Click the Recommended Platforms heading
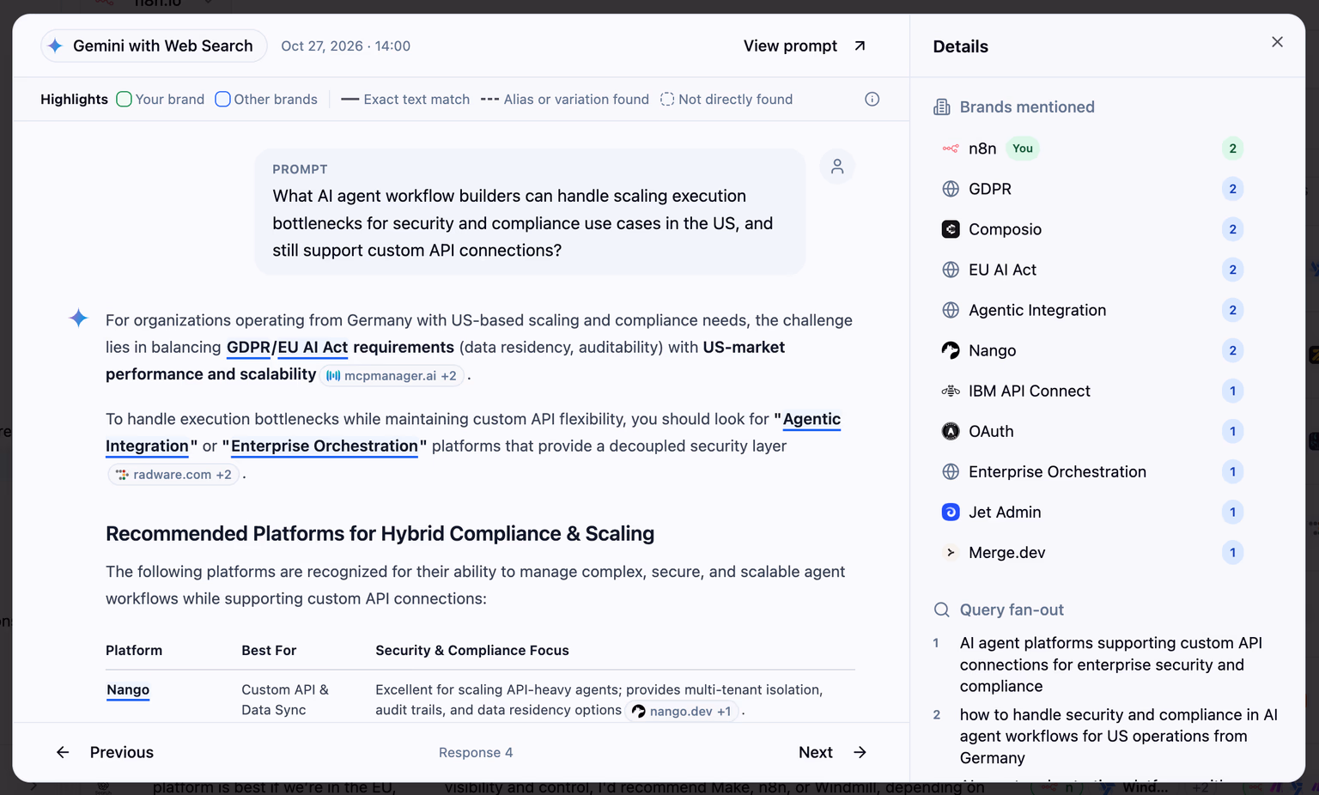Screen dimensions: 1319x795 coord(380,533)
